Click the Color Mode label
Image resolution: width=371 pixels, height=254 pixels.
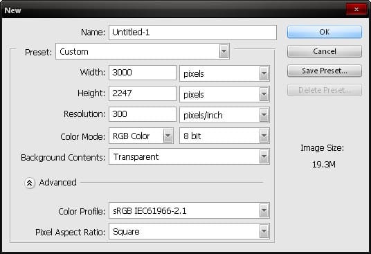tap(83, 137)
